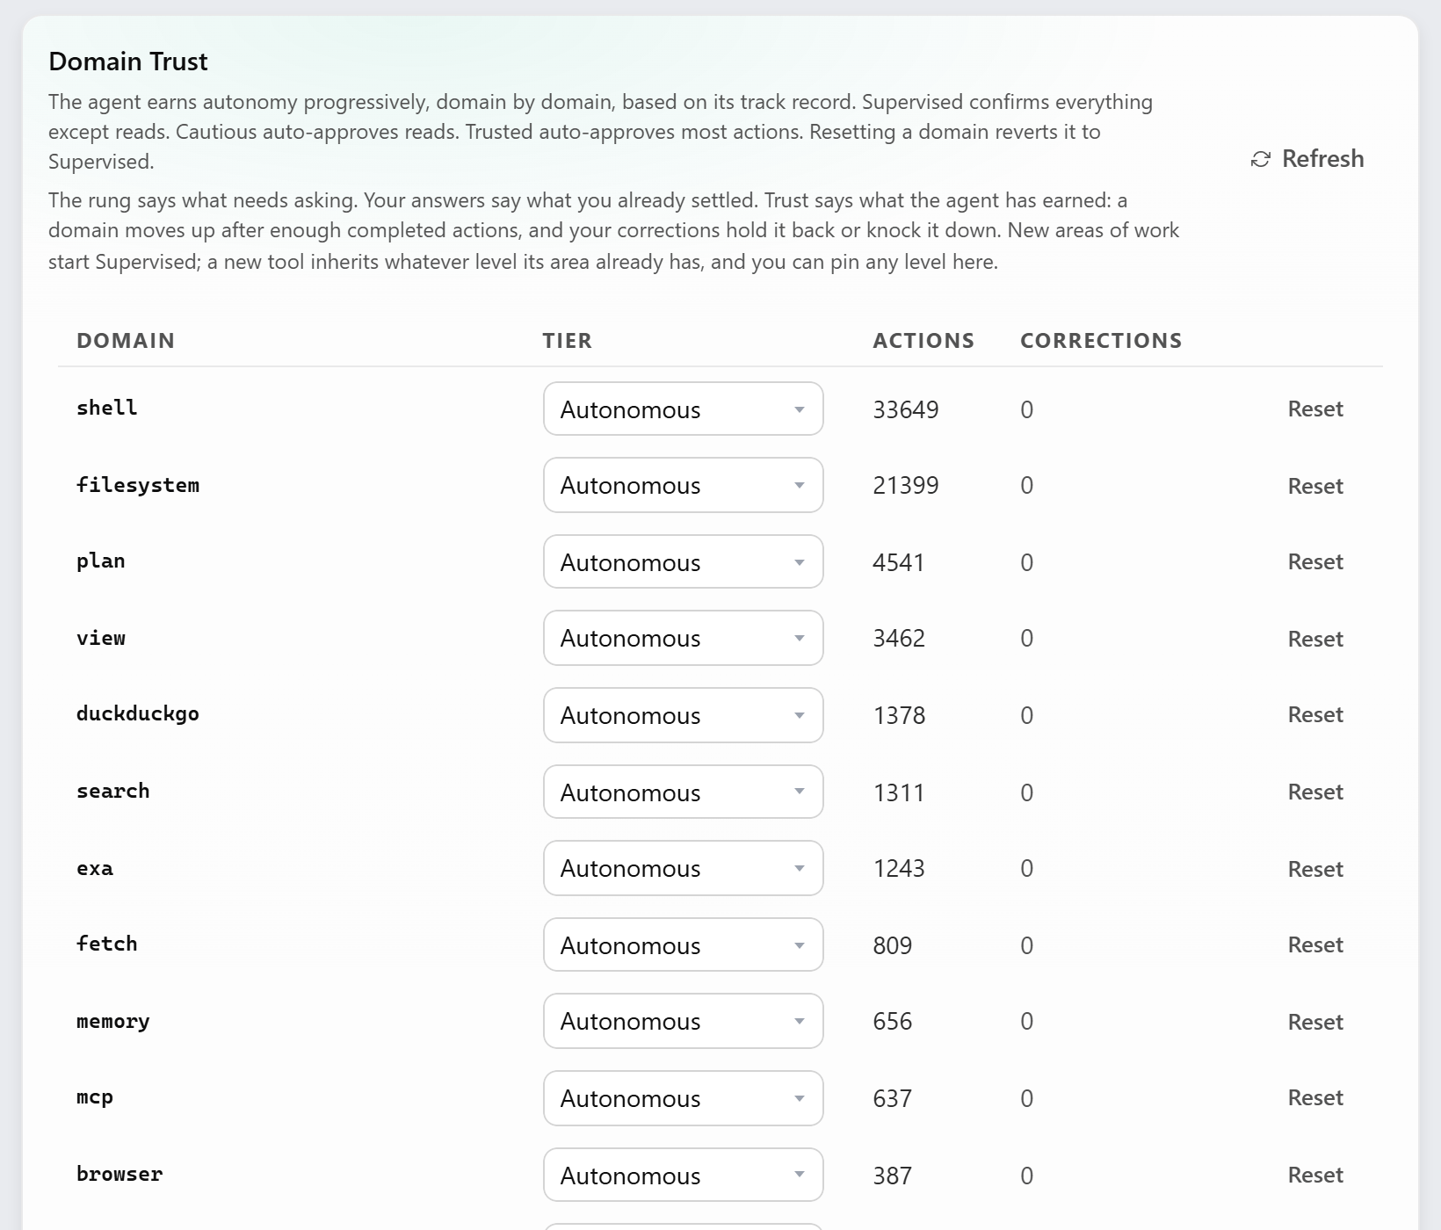Click the memory domain name
The width and height of the screenshot is (1441, 1230).
coord(113,1021)
